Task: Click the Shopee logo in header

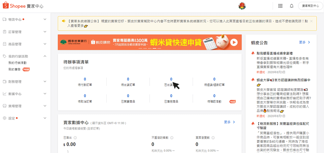Action: 23,6
